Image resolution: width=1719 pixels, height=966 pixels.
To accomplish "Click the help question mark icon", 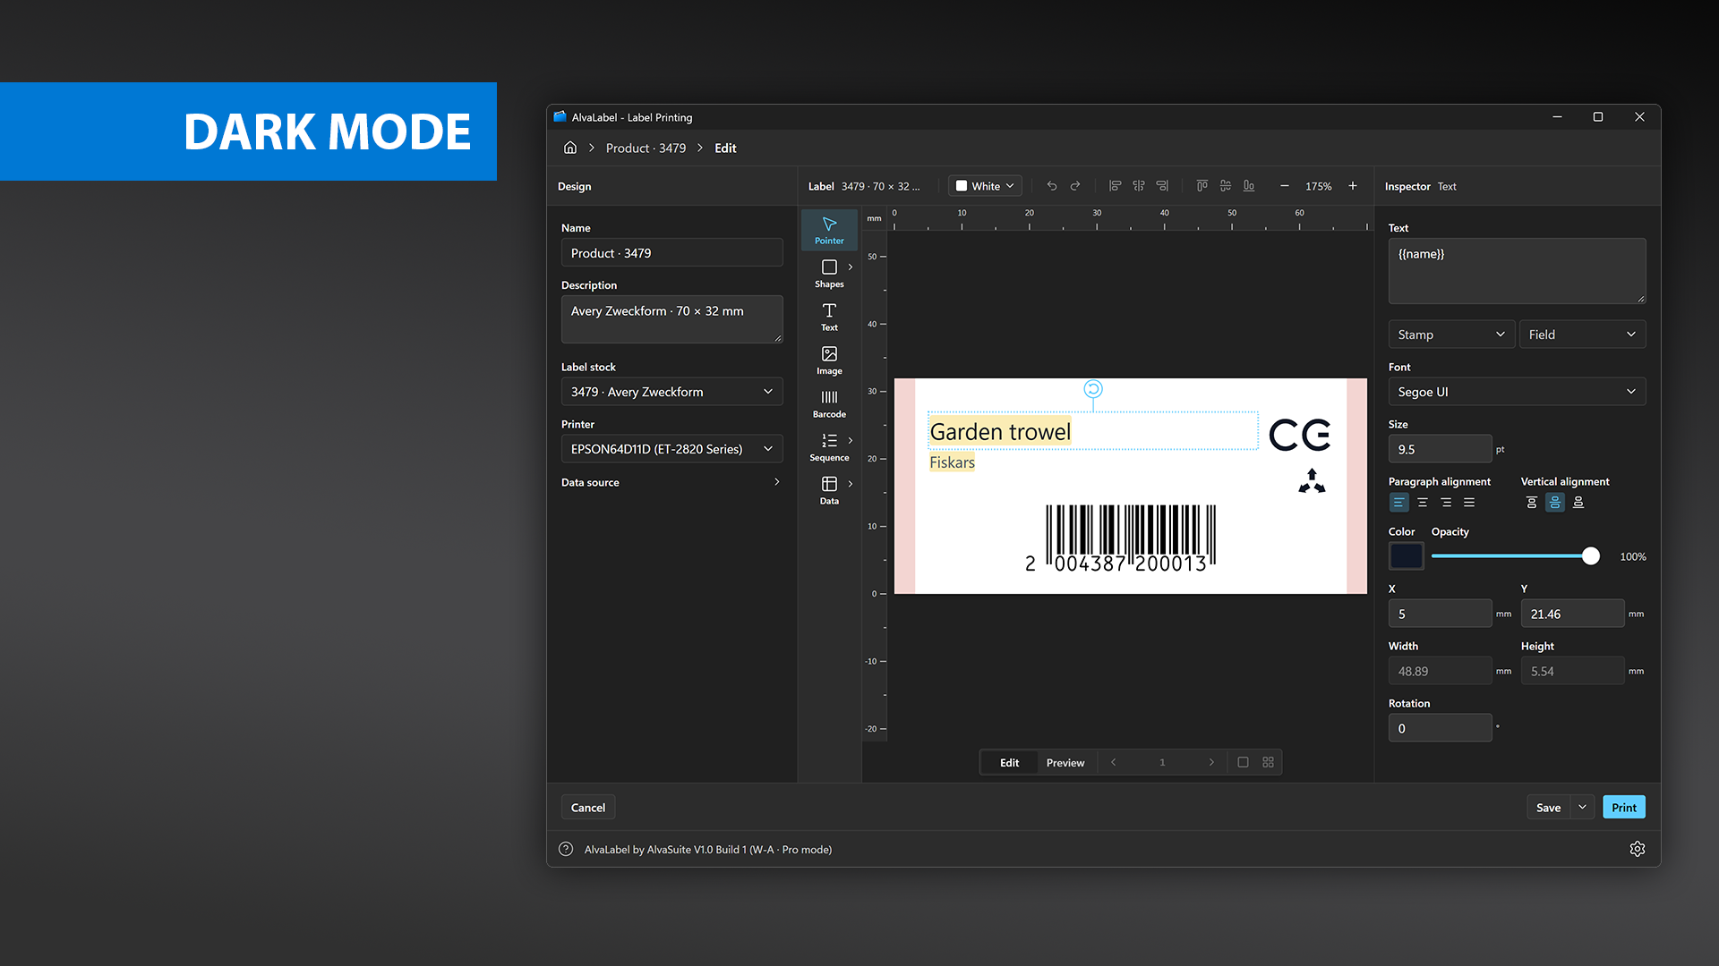I will pos(566,849).
